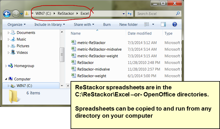
Task: Select the ReStackor-midvalve file name
Action: pos(94,69)
